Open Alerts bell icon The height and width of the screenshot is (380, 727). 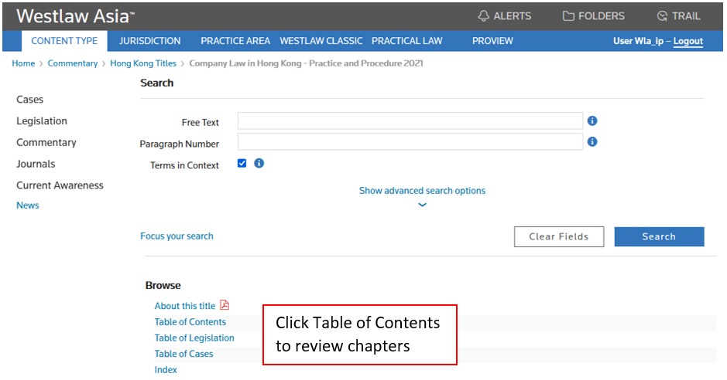click(484, 16)
